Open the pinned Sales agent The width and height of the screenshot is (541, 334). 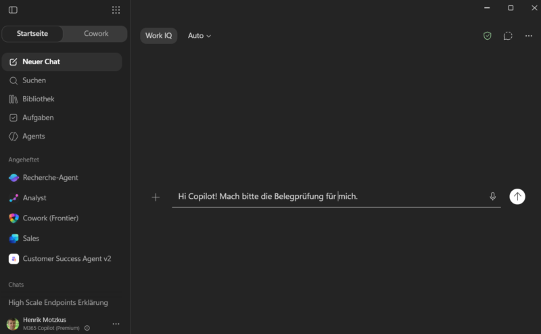click(62, 239)
